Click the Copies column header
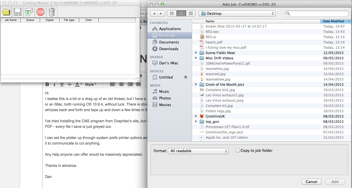The image size is (352, 188). 50,20
